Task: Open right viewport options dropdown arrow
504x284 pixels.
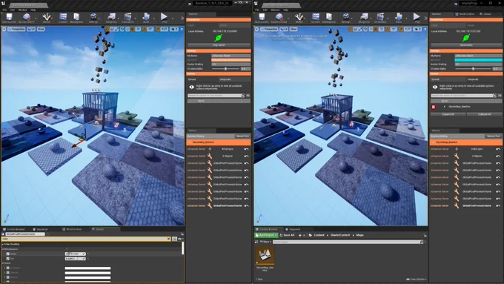Action: [x=256, y=29]
